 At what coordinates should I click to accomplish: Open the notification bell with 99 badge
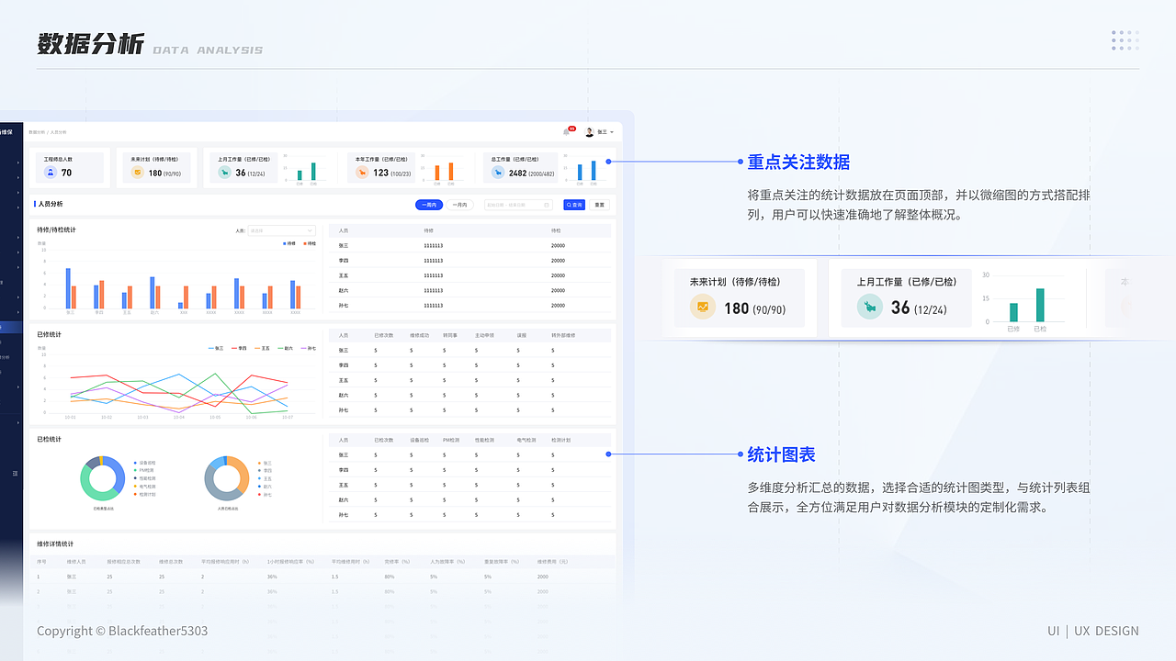[567, 132]
